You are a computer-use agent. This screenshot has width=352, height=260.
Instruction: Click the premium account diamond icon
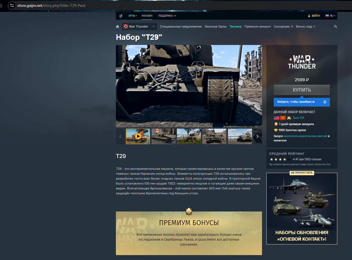point(276,124)
